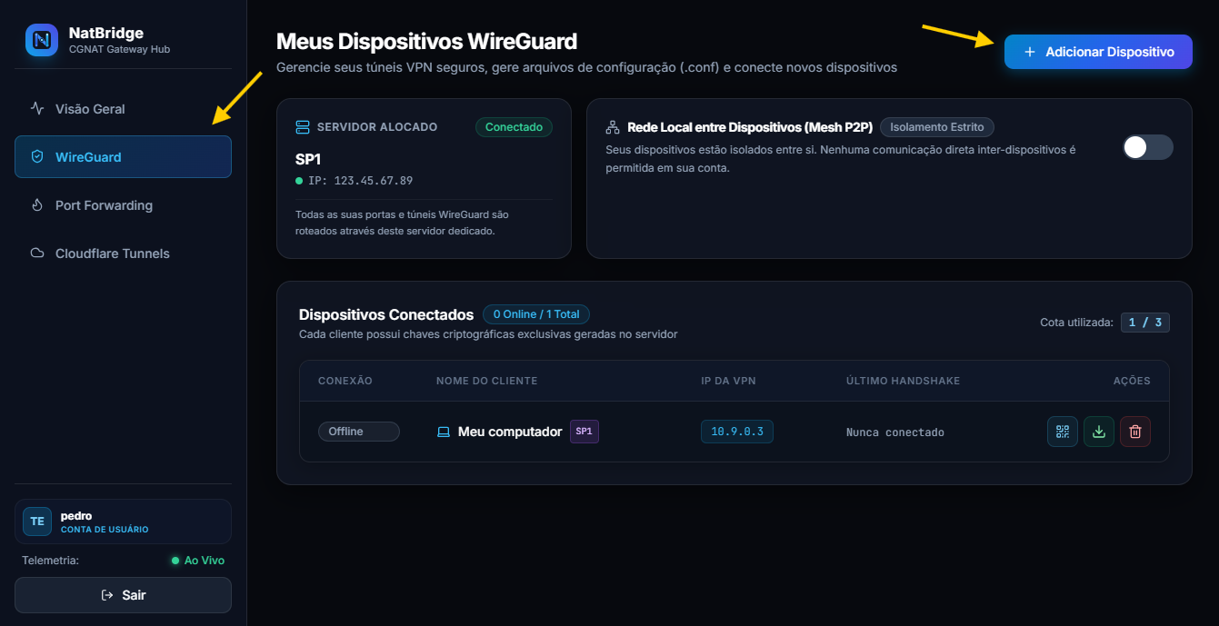Click the Nome do Cliente column header
Image resolution: width=1219 pixels, height=626 pixels.
(487, 381)
